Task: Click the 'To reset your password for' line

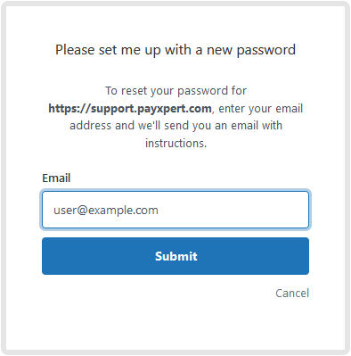Action: pos(175,91)
